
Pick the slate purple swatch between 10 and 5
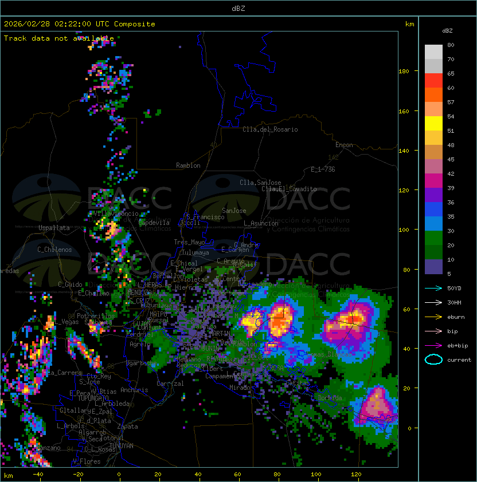point(433,267)
